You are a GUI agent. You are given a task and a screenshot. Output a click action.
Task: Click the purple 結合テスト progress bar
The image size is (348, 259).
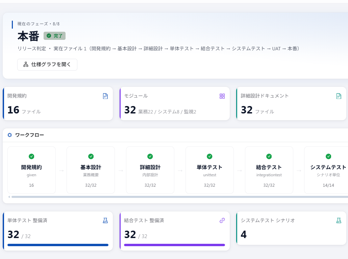(174, 245)
